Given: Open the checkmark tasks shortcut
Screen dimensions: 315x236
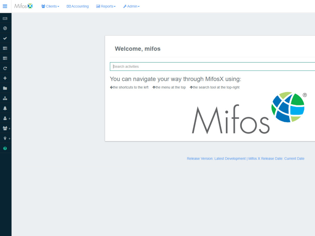Looking at the screenshot, I should click(5, 38).
